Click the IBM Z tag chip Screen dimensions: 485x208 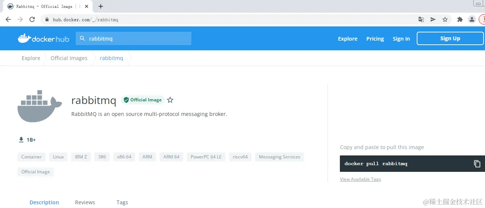click(81, 157)
